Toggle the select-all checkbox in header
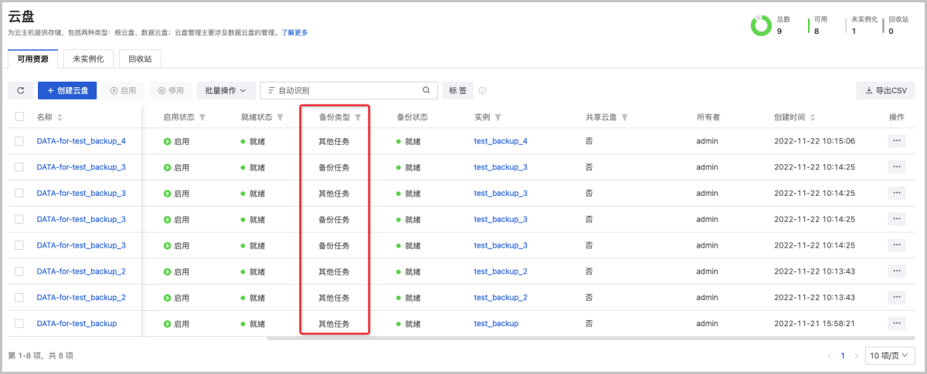Viewport: 927px width, 374px height. tap(19, 116)
